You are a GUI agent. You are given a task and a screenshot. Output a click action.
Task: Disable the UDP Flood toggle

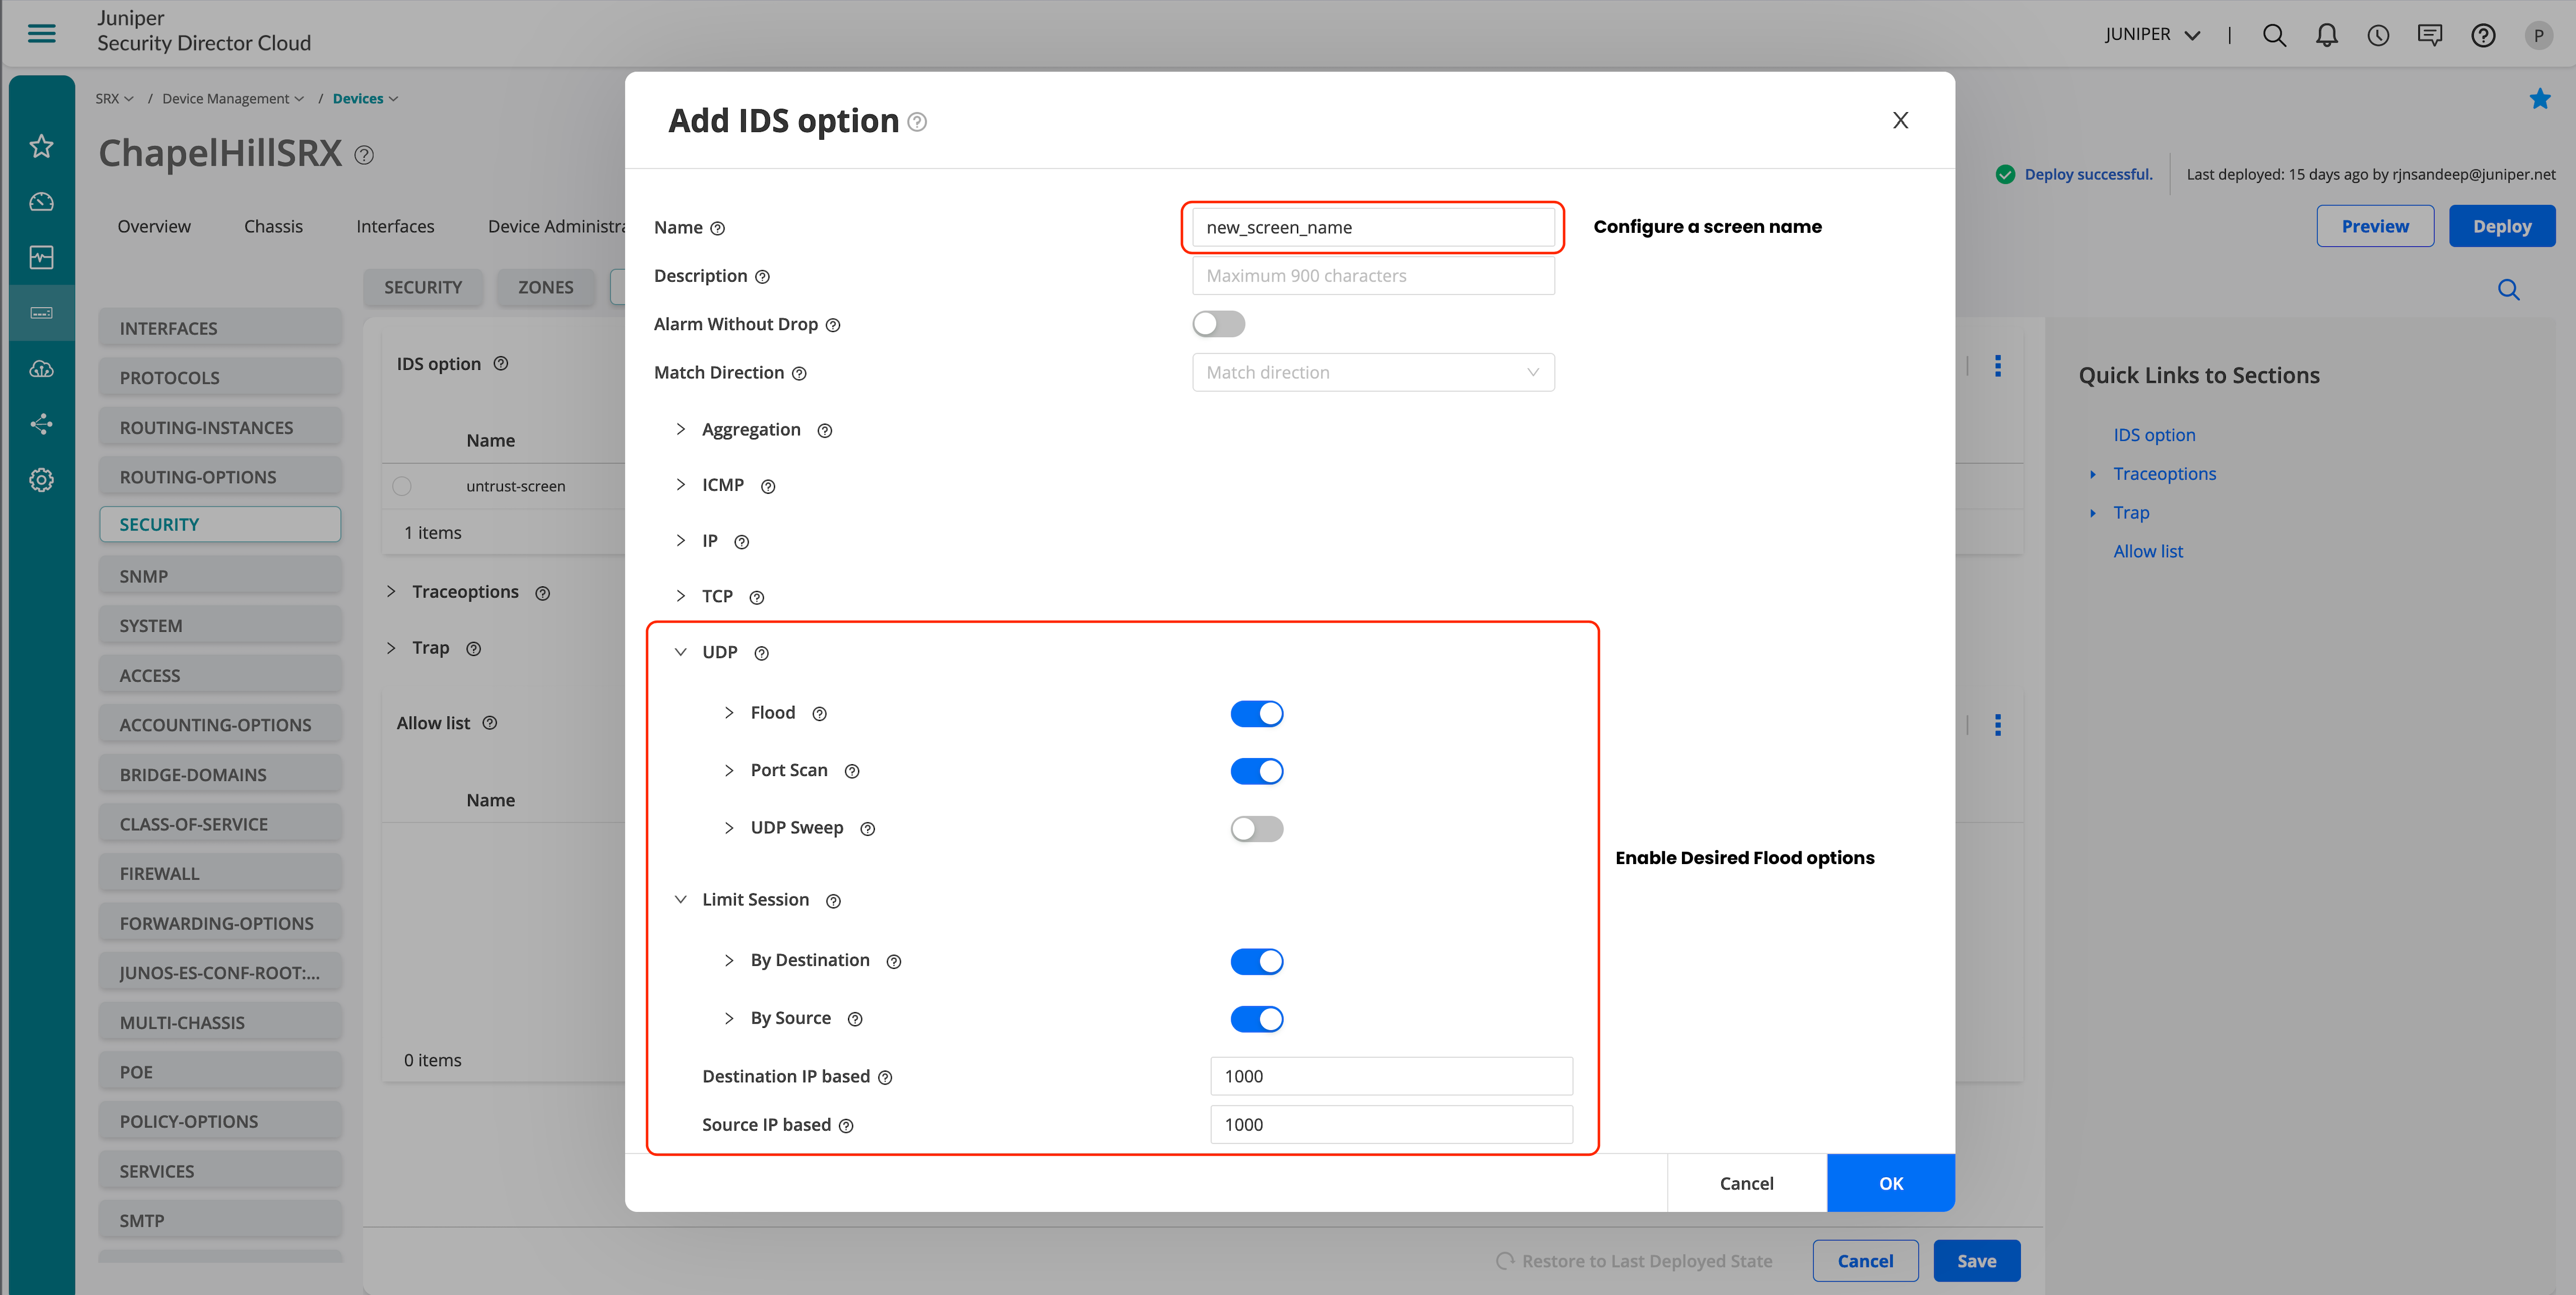point(1256,714)
